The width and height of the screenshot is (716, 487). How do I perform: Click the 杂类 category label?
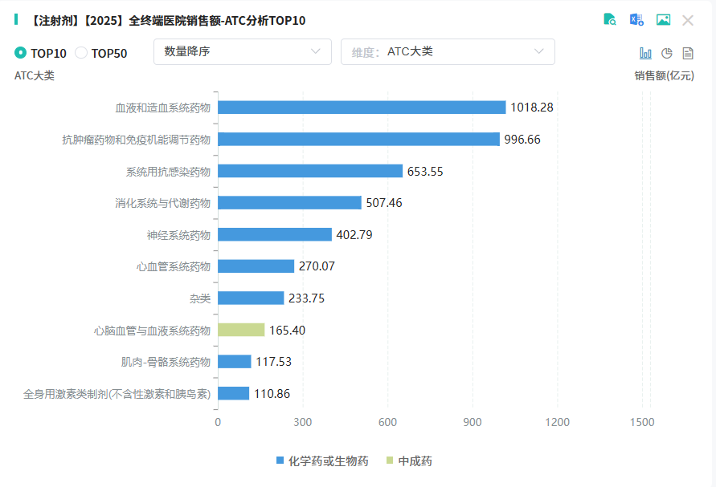pyautogui.click(x=200, y=298)
